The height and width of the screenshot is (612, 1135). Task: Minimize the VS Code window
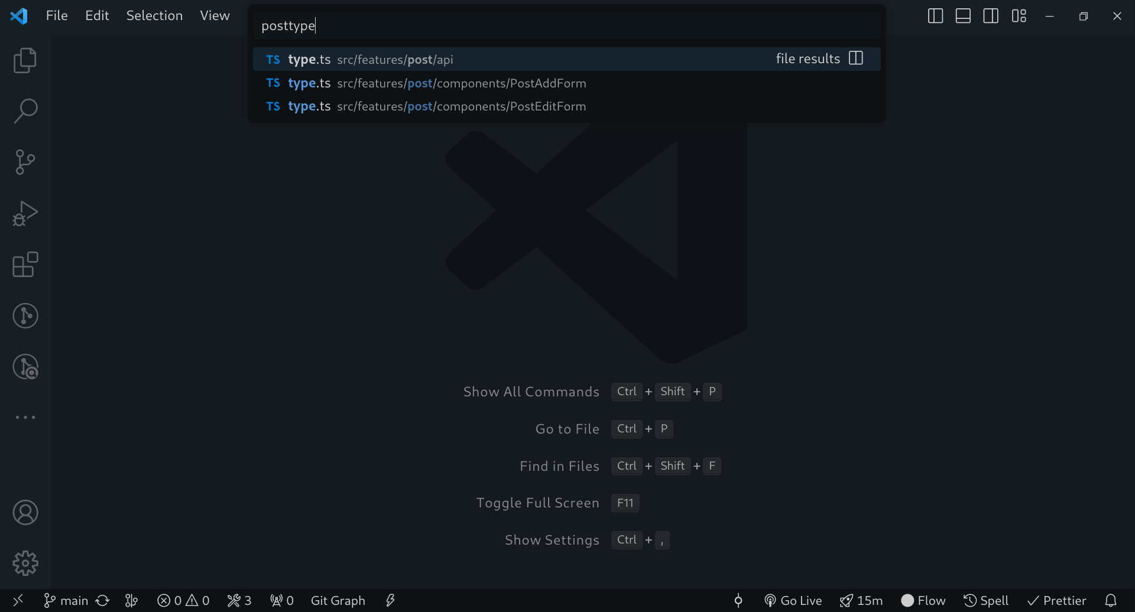(1050, 16)
